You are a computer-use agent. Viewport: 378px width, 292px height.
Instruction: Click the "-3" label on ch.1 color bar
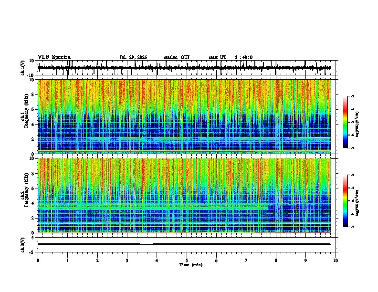tap(352, 96)
